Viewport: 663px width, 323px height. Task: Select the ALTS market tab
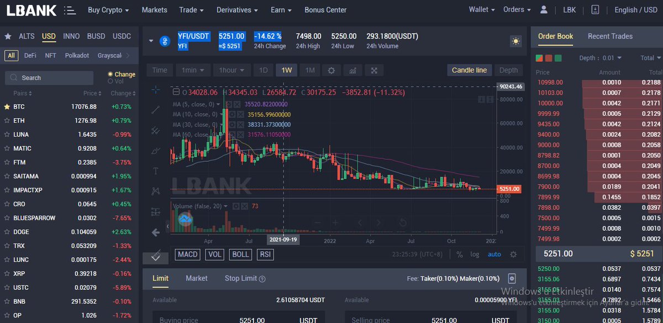[x=27, y=36]
